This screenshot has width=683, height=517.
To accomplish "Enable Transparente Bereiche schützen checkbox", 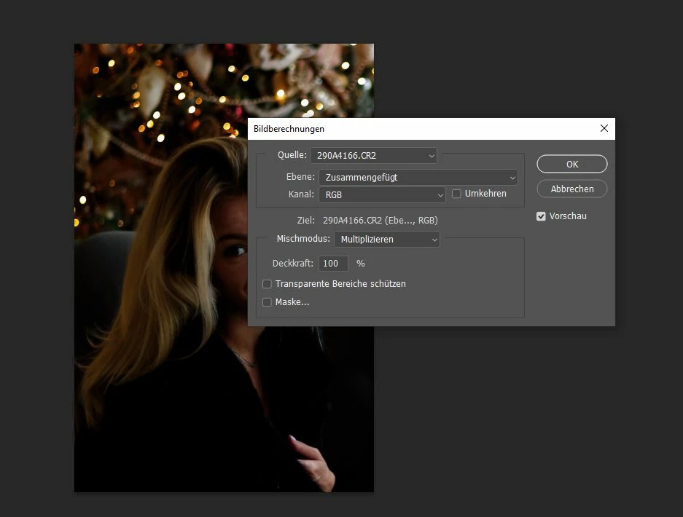I will tap(267, 284).
